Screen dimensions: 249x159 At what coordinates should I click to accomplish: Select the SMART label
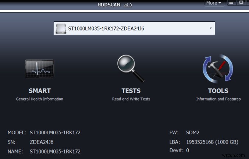[40, 91]
